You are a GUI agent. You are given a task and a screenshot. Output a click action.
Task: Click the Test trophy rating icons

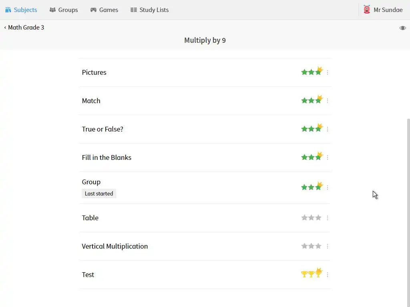tap(312, 274)
